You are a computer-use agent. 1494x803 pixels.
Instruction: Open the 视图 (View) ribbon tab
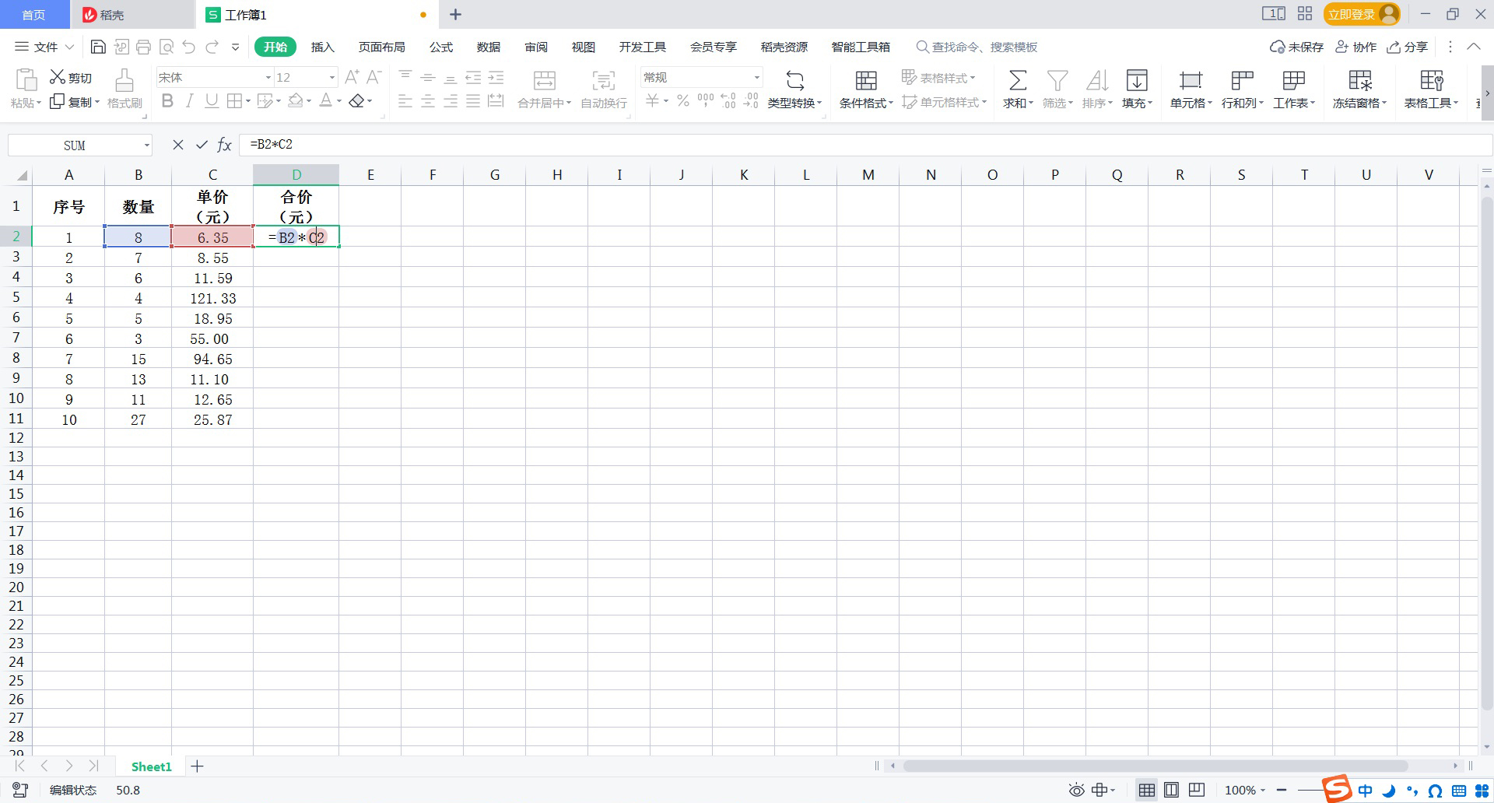tap(584, 47)
